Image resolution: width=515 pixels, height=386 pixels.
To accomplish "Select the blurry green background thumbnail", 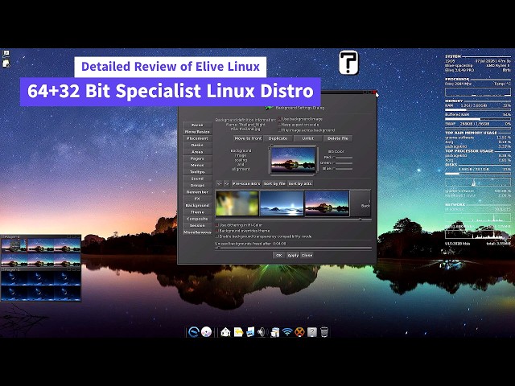I will click(x=237, y=203).
